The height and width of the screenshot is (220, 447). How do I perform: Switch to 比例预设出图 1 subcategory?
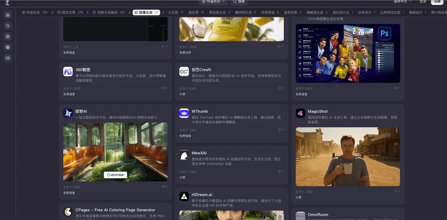pyautogui.click(x=392, y=12)
